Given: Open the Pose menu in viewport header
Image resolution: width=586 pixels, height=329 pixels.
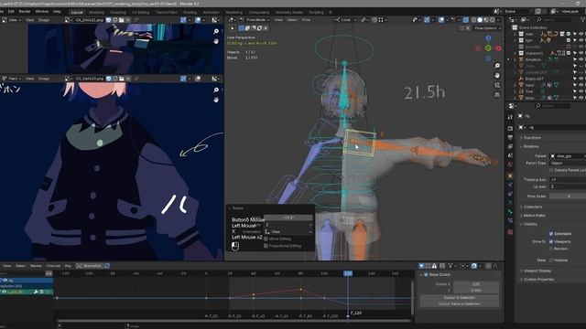Looking at the screenshot, I should click(x=306, y=20).
